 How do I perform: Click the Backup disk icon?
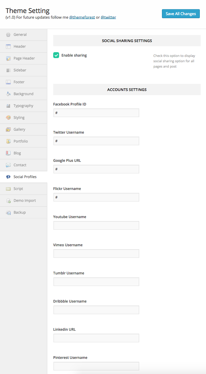click(x=8, y=212)
